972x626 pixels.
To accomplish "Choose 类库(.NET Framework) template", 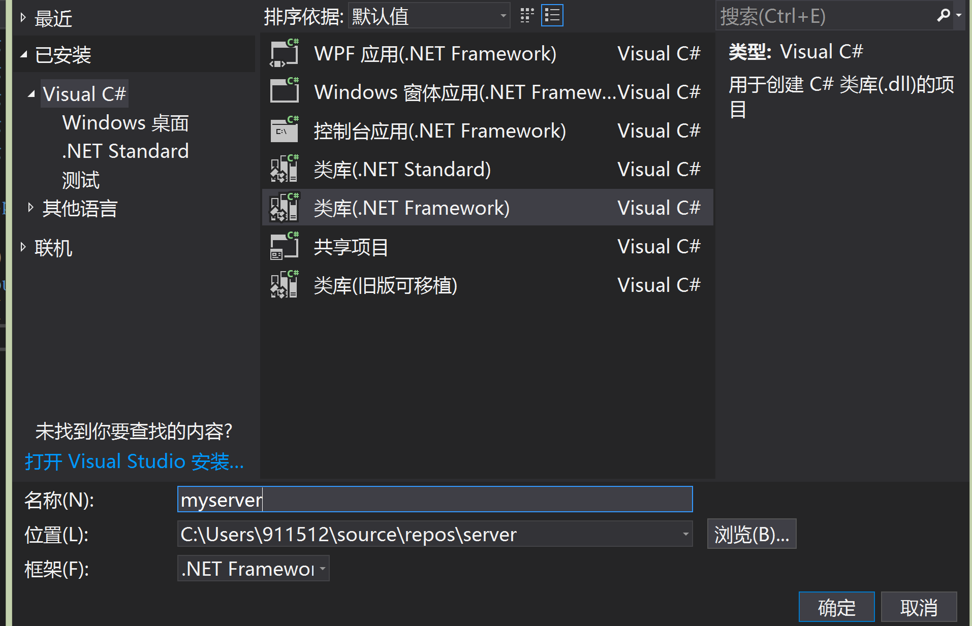I will click(488, 208).
